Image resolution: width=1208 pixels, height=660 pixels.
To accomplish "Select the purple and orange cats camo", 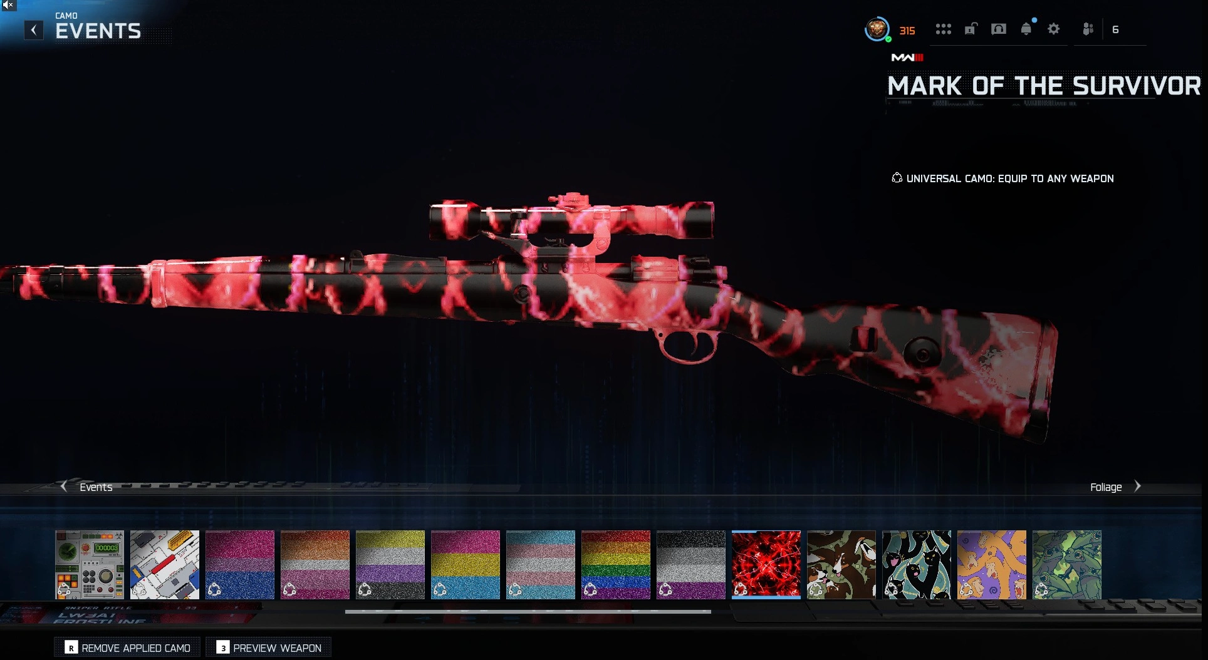I will pyautogui.click(x=992, y=565).
